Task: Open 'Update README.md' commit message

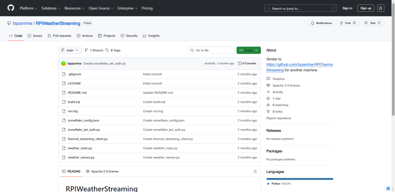Action: tap(158, 93)
